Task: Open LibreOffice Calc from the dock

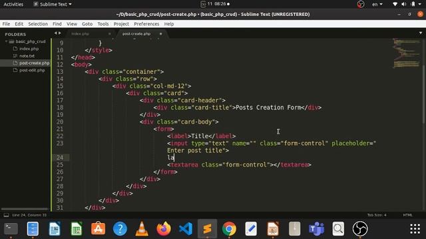Action: [77, 229]
